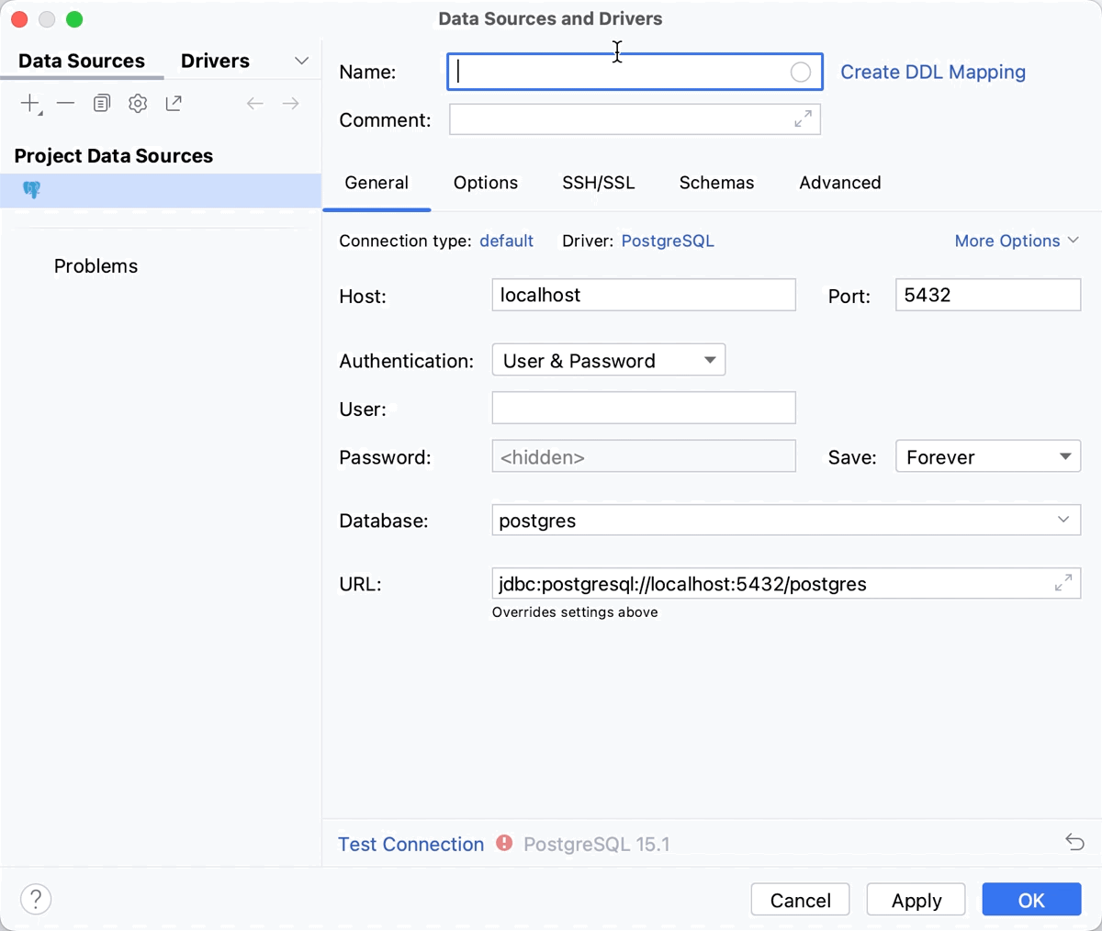The height and width of the screenshot is (931, 1102).
Task: Duplicate the data source with the copy icon
Action: (101, 104)
